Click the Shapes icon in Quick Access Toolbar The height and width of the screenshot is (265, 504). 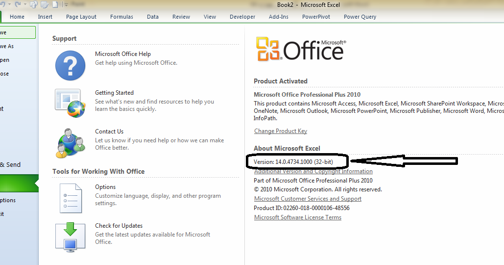coord(34,4)
